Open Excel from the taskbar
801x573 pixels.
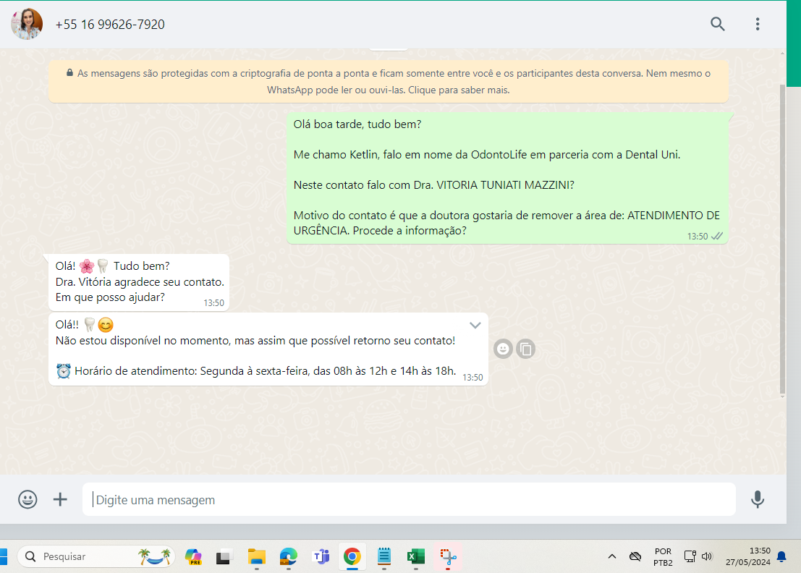tap(415, 556)
